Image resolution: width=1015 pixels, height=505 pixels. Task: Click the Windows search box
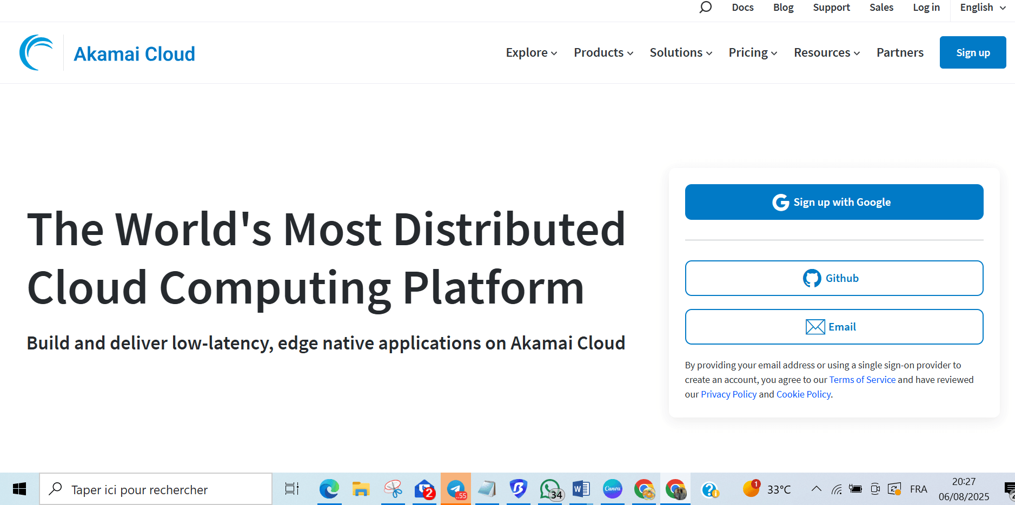(x=156, y=489)
